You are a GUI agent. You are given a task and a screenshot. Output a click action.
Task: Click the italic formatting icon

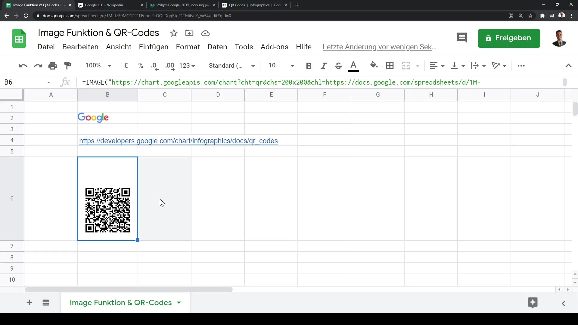click(x=324, y=66)
